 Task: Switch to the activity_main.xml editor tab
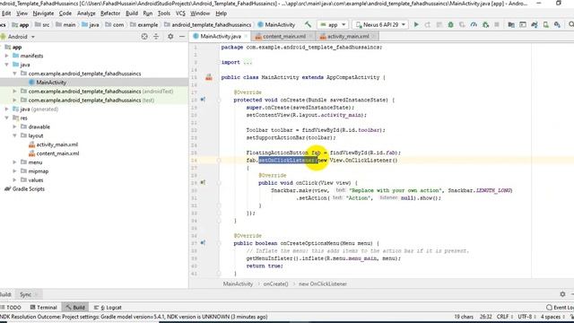click(348, 36)
